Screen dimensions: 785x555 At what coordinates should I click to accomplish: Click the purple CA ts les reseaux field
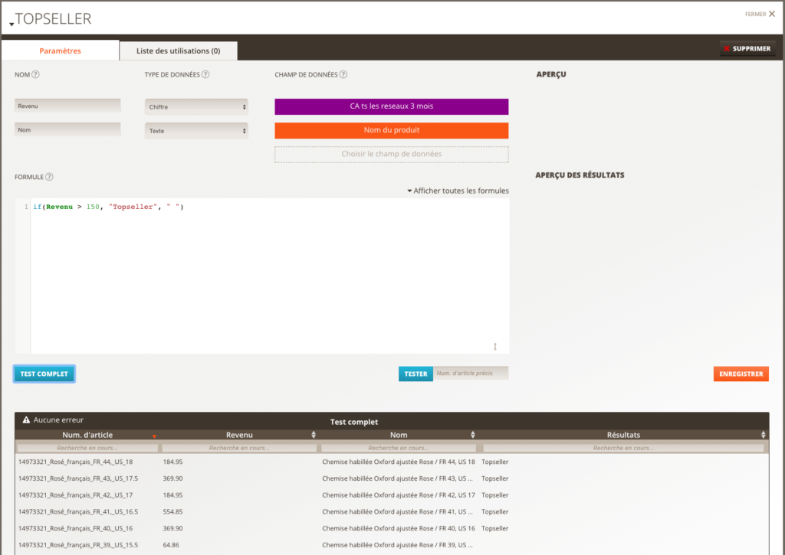(x=391, y=106)
